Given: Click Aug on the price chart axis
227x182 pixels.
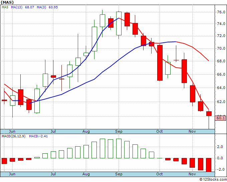Looking at the screenshot, I should tap(86, 131).
